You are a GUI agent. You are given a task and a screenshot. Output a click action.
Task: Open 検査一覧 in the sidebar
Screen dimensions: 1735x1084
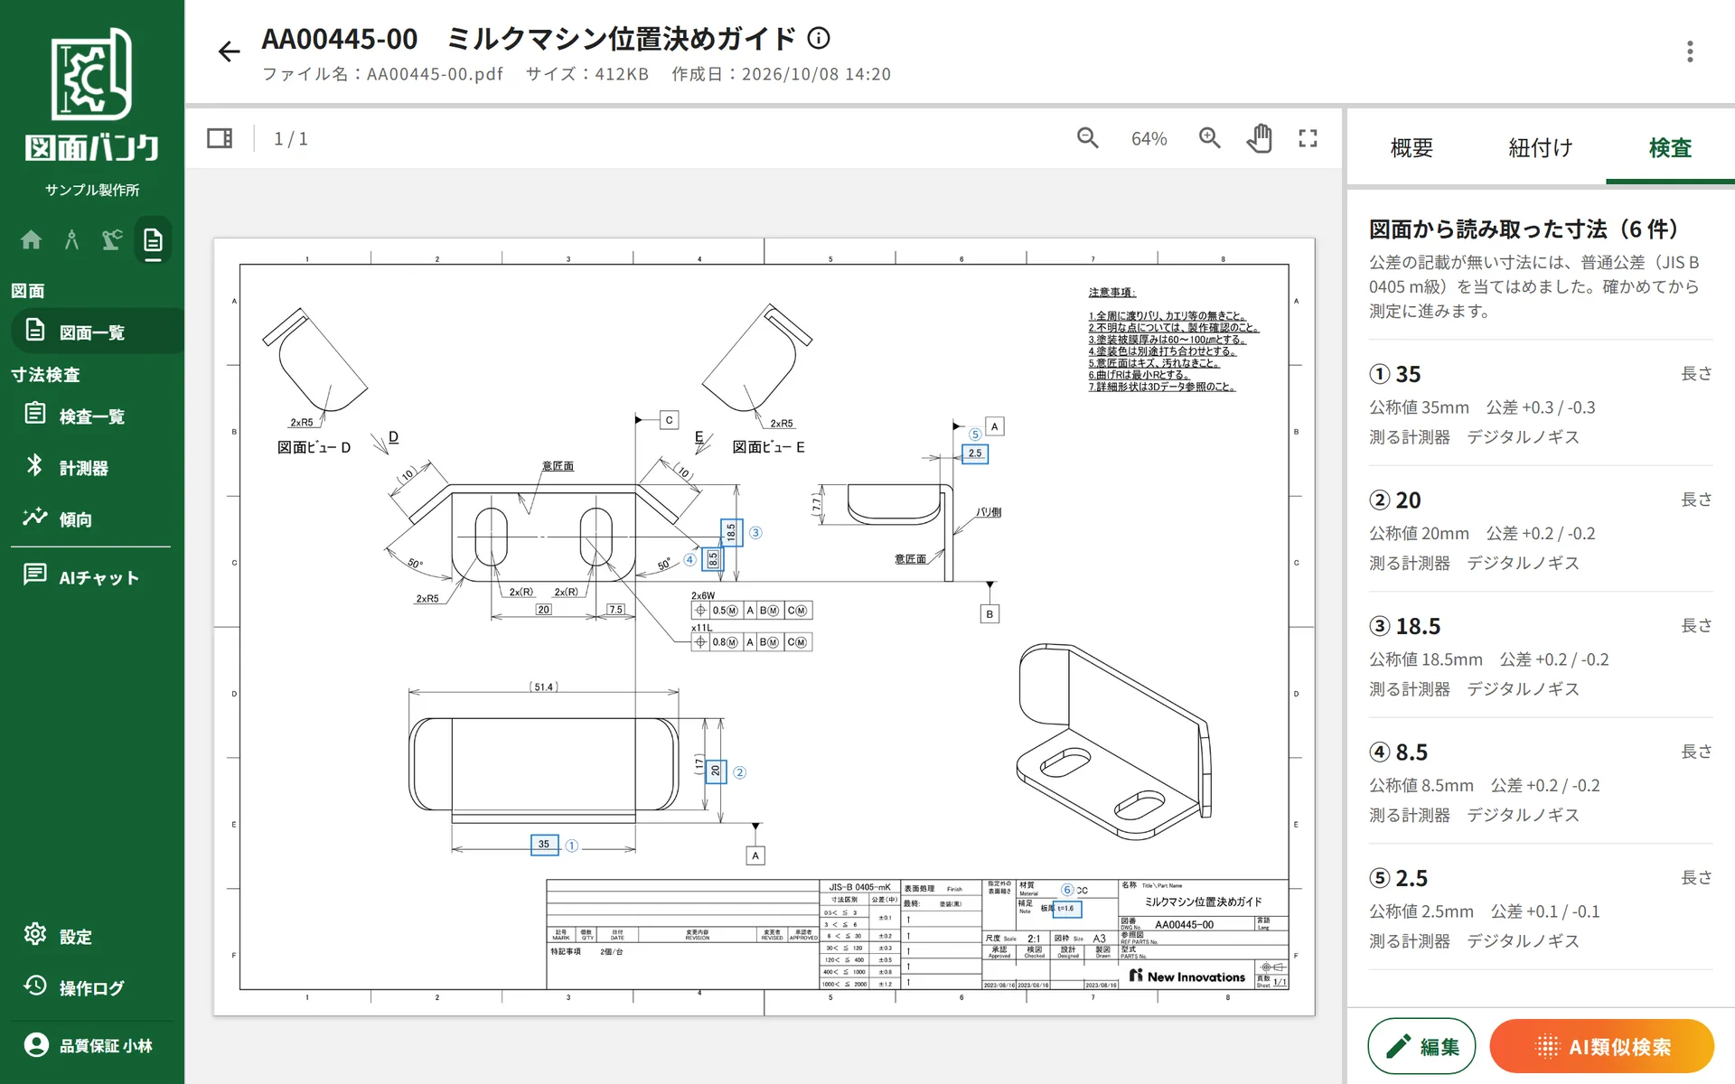[92, 416]
